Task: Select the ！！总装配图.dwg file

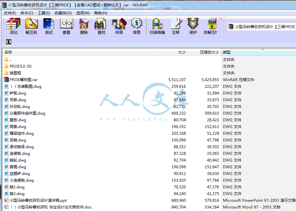Action: coord(23,87)
